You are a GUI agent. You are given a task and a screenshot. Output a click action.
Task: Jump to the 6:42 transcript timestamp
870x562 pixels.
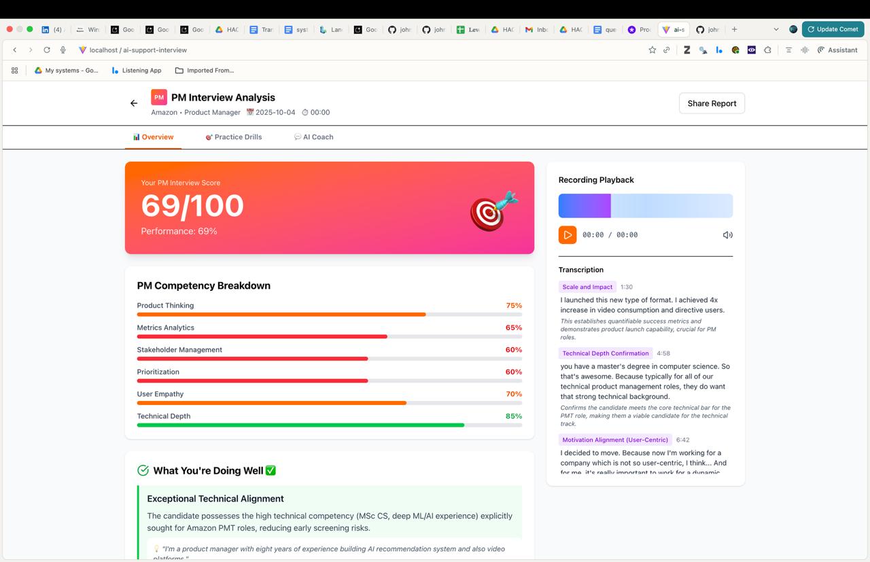click(x=682, y=440)
